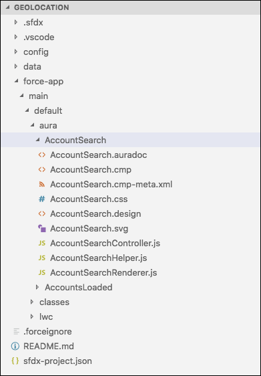Click the JS icon beside AccountSearchRenderer.js

(42, 273)
